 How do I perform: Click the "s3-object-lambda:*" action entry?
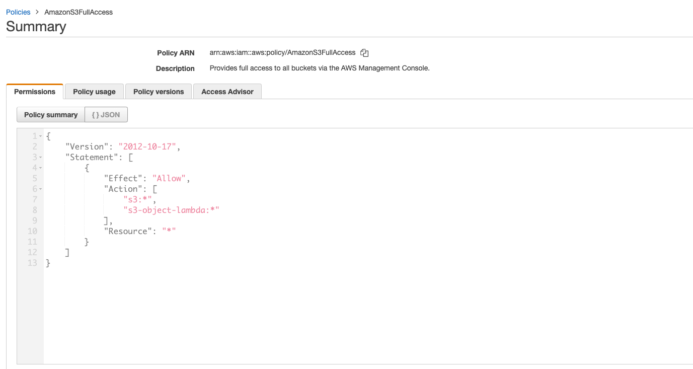coord(171,210)
